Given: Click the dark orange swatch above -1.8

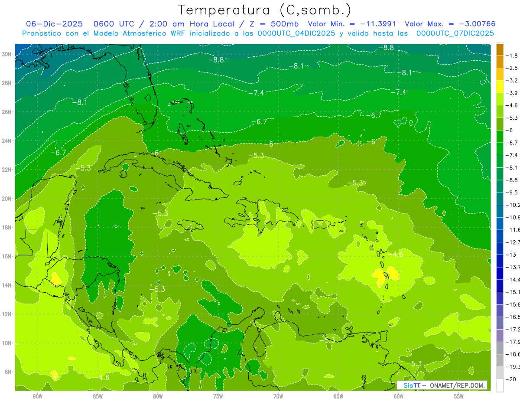Looking at the screenshot, I should click(x=500, y=49).
